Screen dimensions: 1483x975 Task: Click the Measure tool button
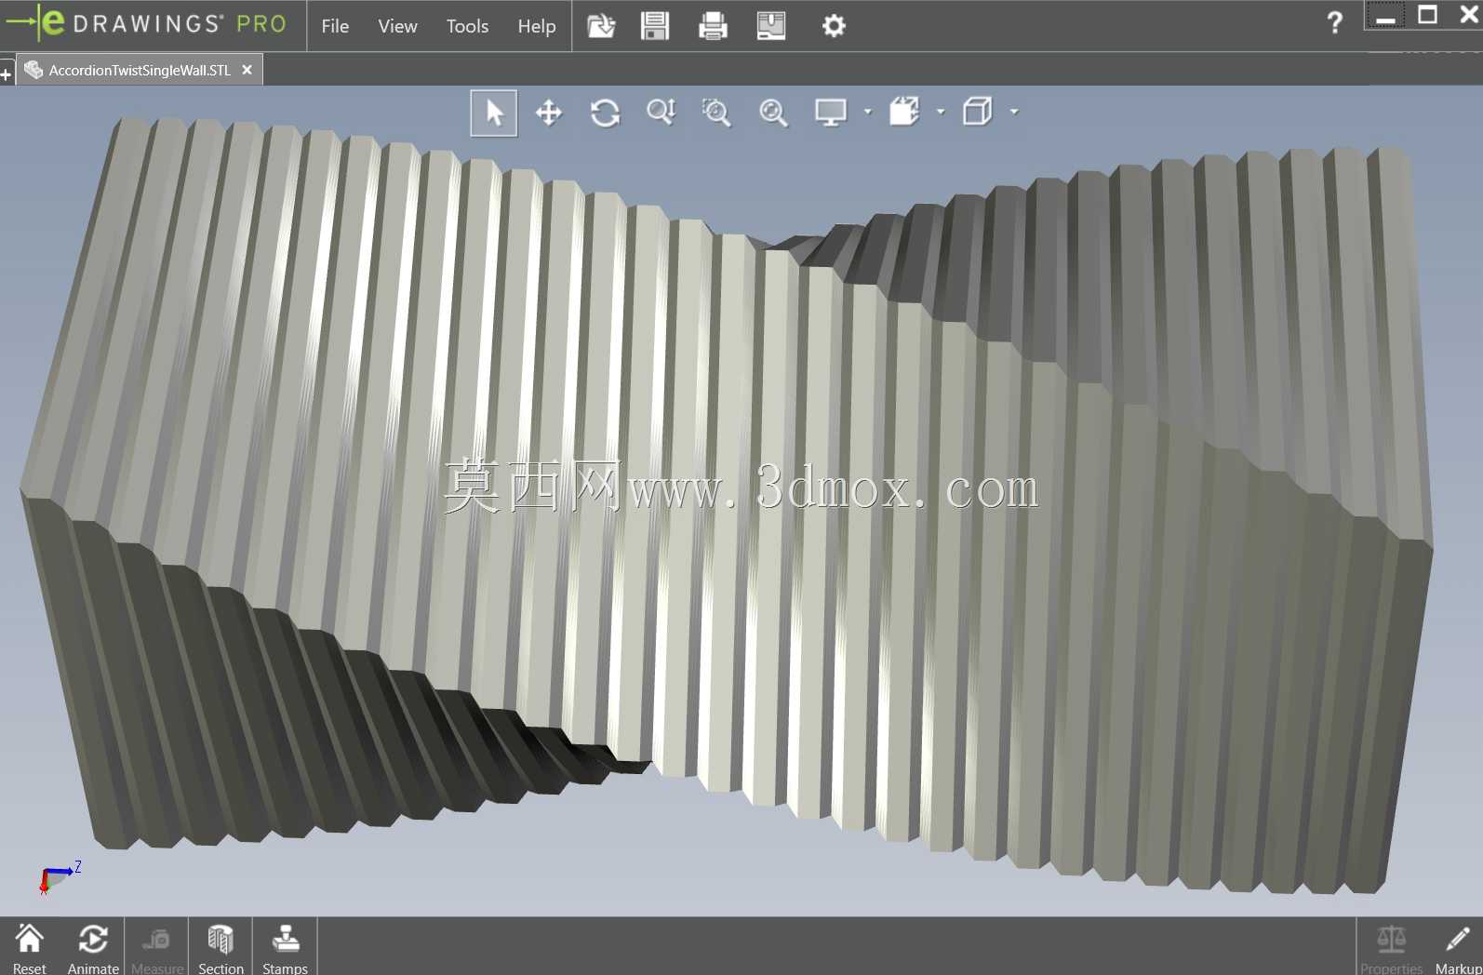click(x=157, y=948)
